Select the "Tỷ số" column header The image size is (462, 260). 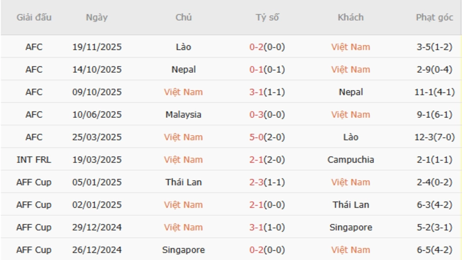(x=267, y=17)
